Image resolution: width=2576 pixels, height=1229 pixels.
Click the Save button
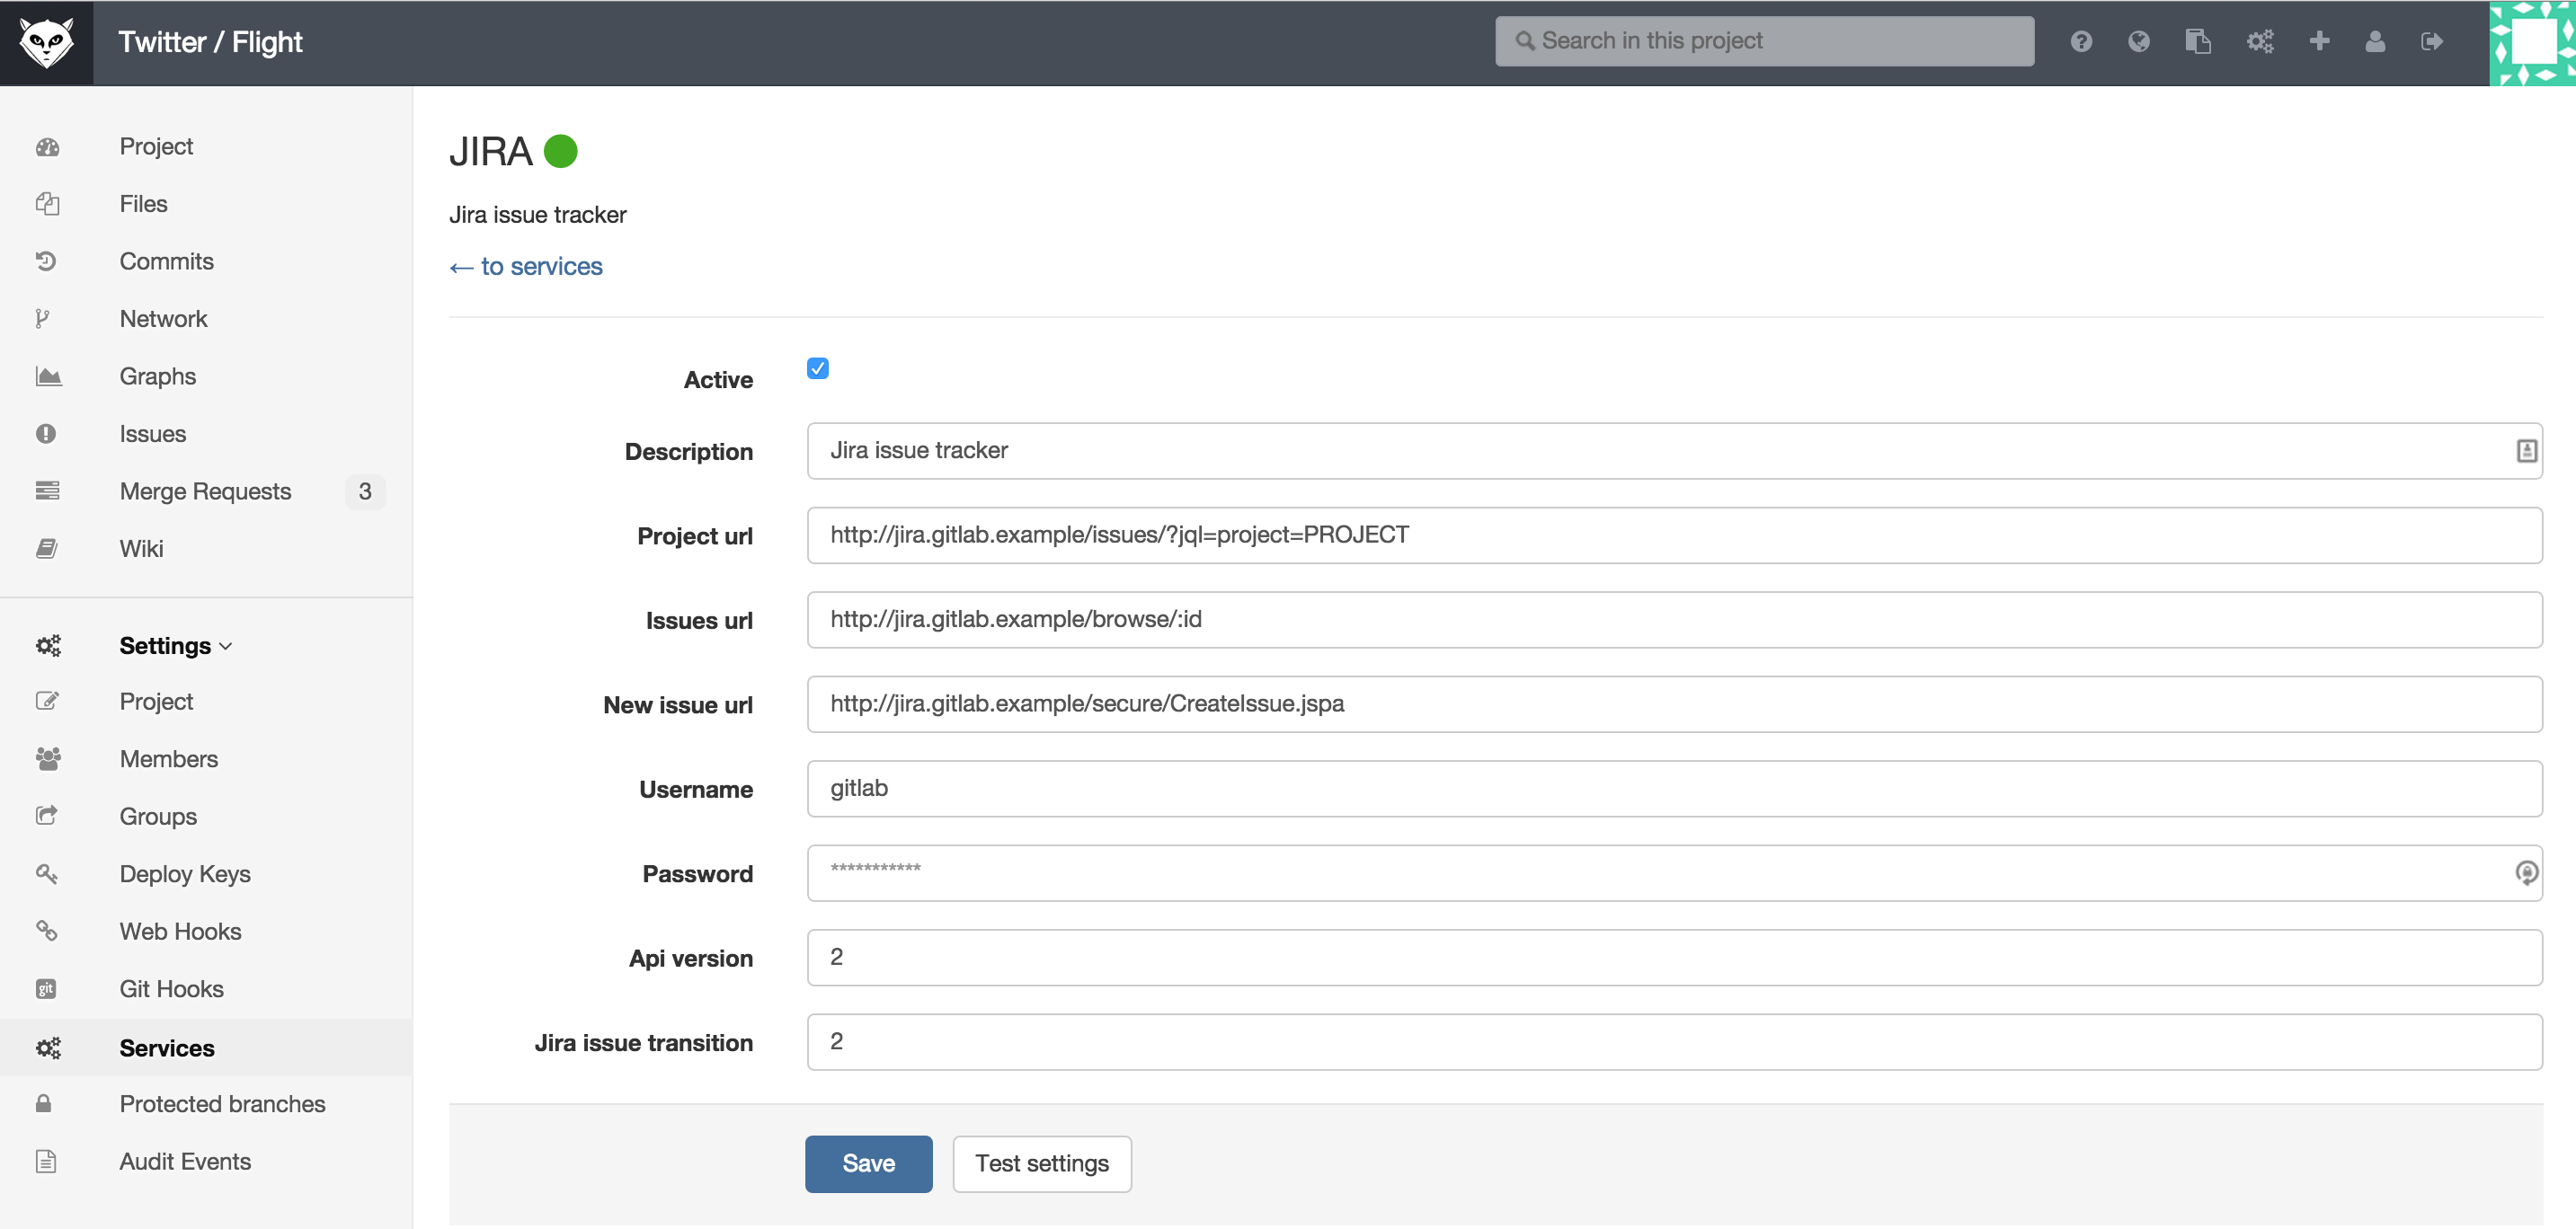[867, 1163]
